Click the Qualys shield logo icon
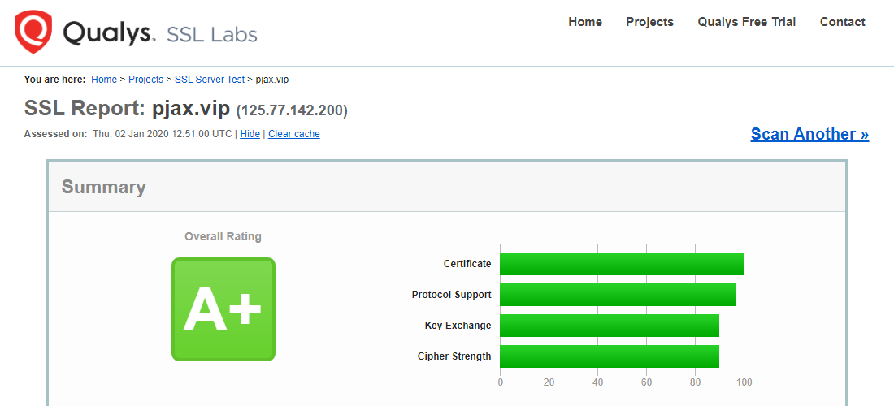 (33, 32)
